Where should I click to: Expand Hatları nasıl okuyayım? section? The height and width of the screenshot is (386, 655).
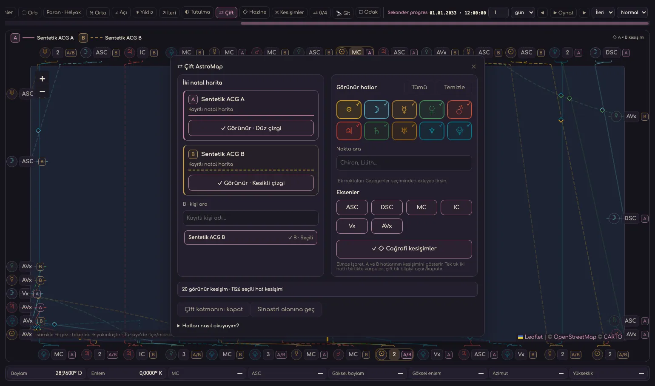coord(208,326)
